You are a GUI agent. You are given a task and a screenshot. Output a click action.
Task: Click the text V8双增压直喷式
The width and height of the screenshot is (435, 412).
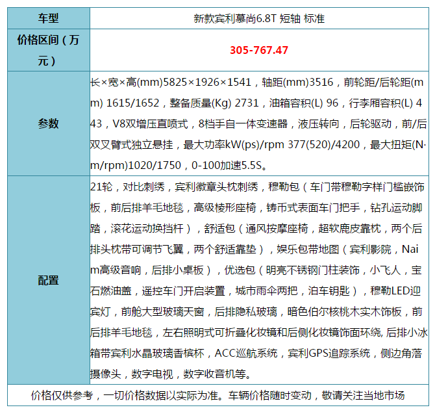150,124
